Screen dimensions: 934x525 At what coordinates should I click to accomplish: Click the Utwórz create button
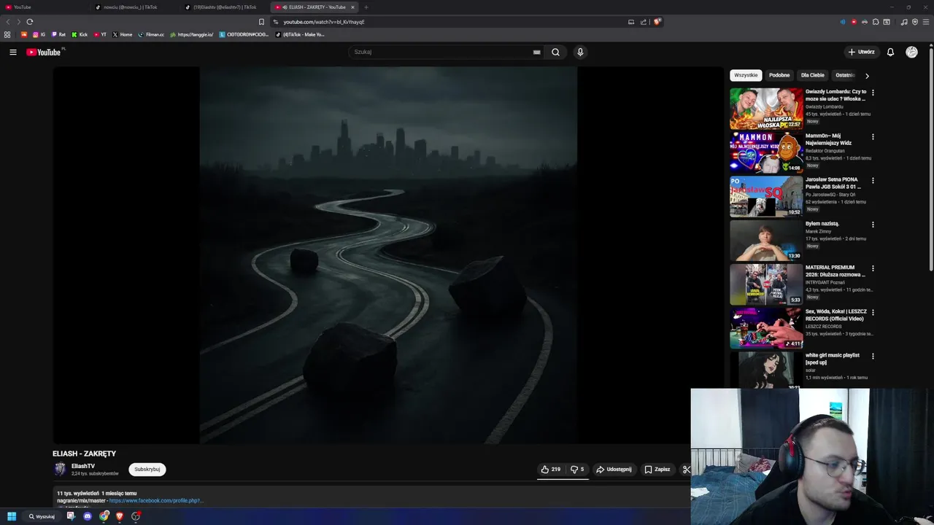click(x=861, y=52)
